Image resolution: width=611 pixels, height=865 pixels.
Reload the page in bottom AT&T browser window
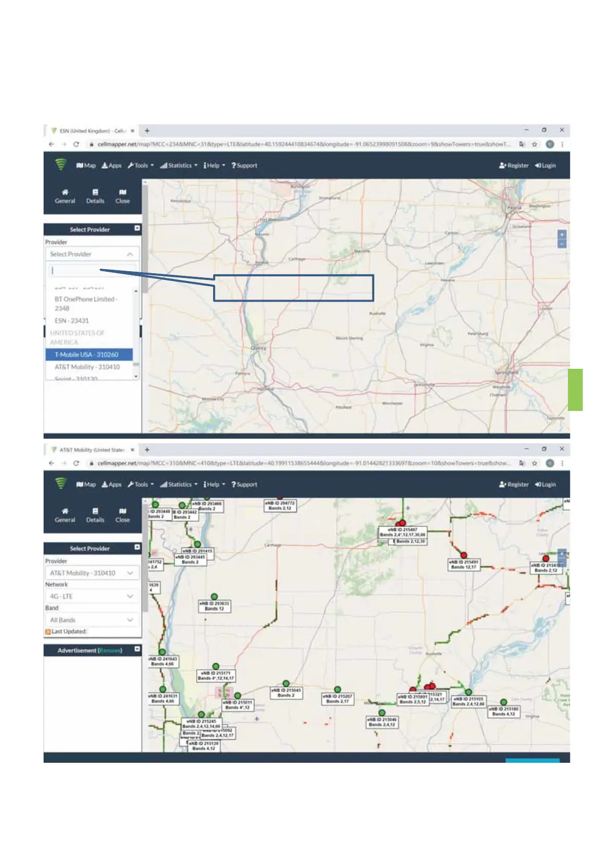[76, 463]
